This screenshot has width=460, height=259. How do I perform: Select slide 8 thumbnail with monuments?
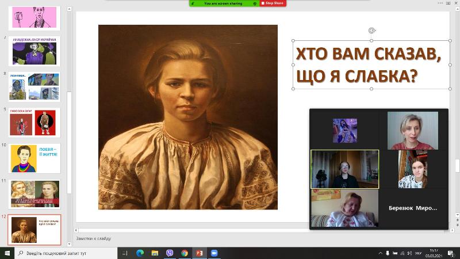(x=34, y=87)
